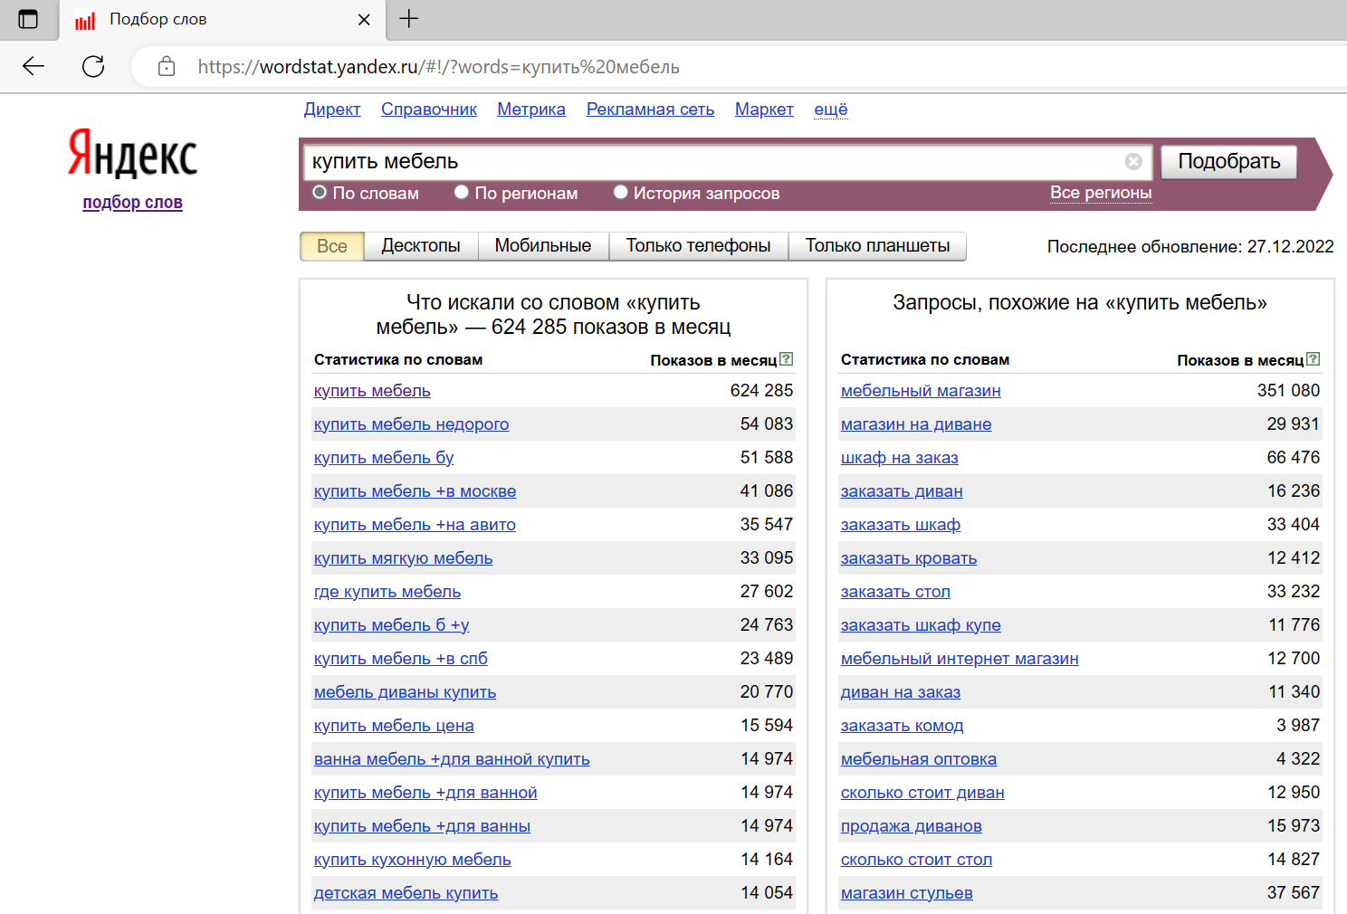
Task: Open similar query сколько стоит стол
Action: (x=916, y=860)
